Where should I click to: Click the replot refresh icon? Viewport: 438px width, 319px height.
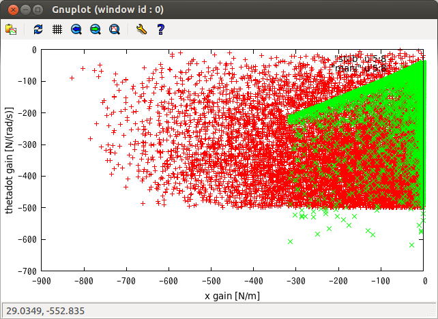(38, 29)
